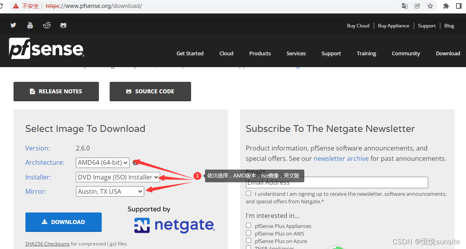Screen dimensions: 466x249
Task: Open the Training menu
Action: coord(366,54)
